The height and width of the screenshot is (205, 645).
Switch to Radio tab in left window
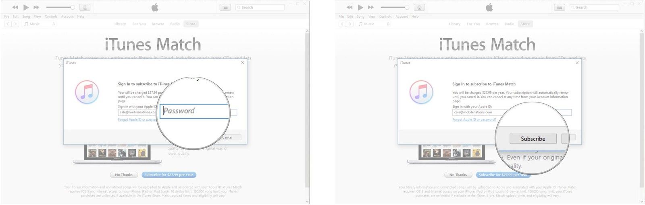175,24
